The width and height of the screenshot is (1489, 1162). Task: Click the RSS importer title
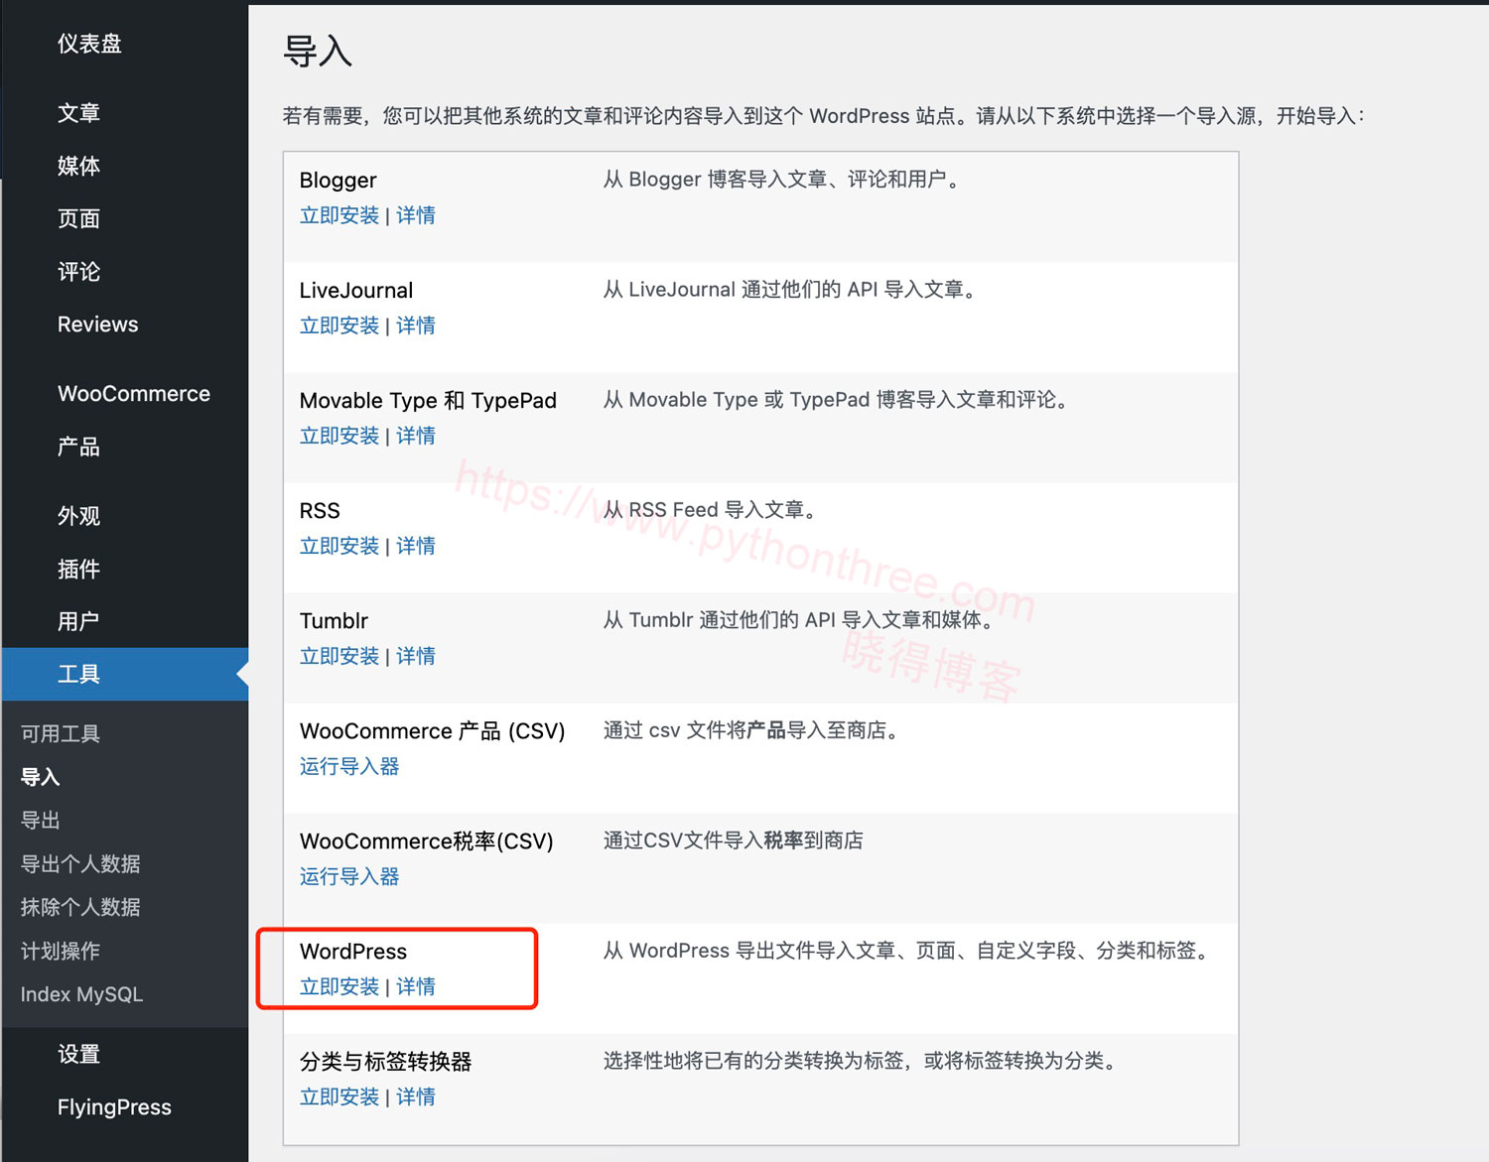tap(320, 511)
